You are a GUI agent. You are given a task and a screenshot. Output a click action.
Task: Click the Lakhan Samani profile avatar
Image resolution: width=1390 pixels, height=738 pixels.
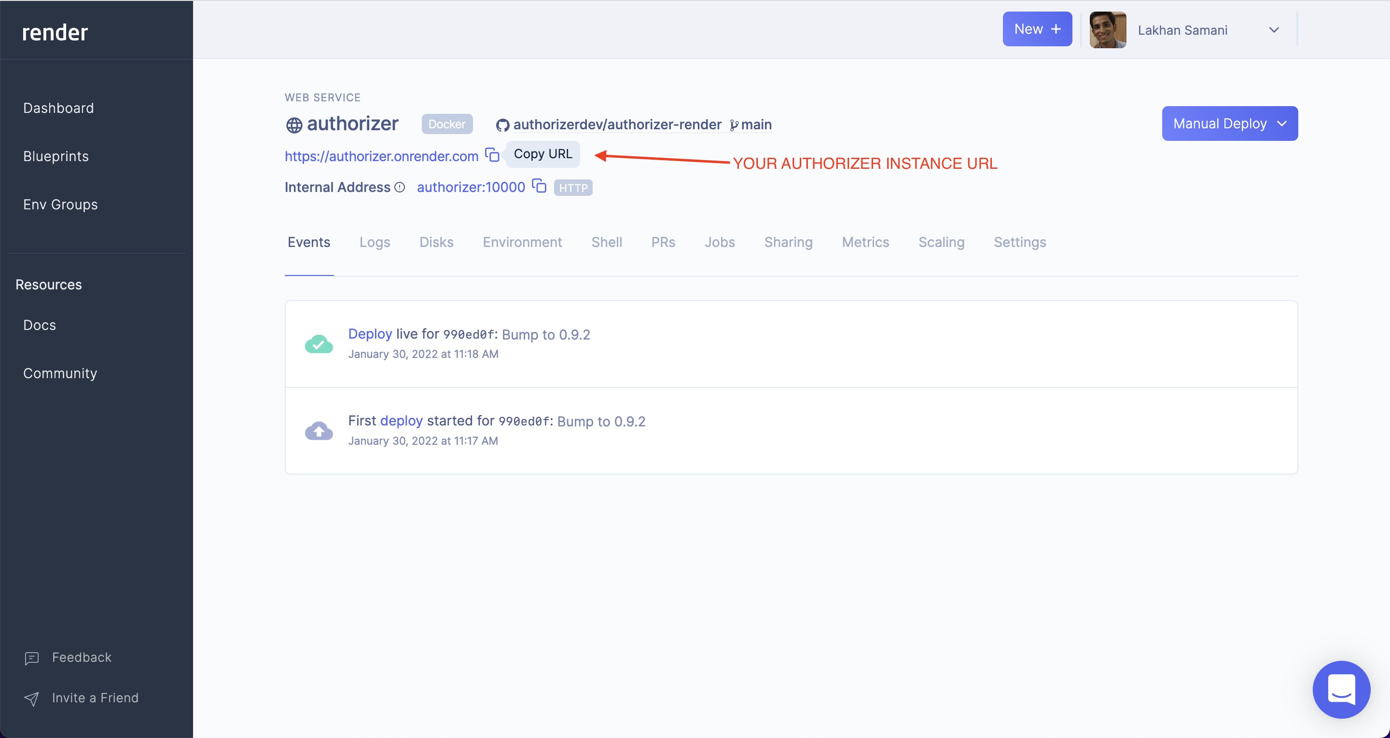pyautogui.click(x=1107, y=30)
